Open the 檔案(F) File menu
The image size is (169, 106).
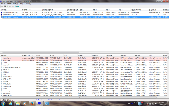click(3, 4)
